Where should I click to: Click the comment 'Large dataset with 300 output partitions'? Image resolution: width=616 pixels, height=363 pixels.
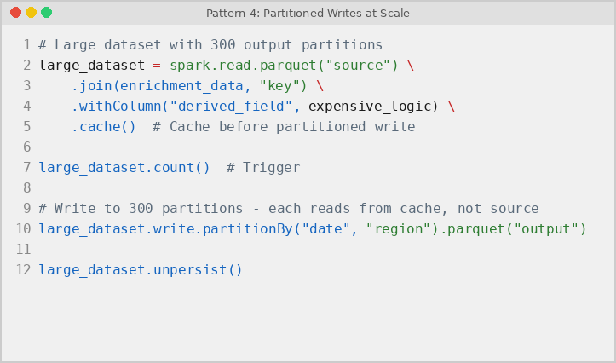point(218,45)
